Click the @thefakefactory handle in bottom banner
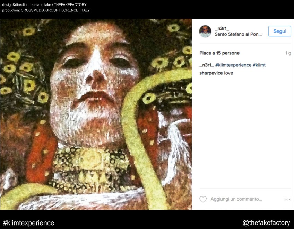The width and height of the screenshot is (294, 229). pyautogui.click(x=266, y=223)
